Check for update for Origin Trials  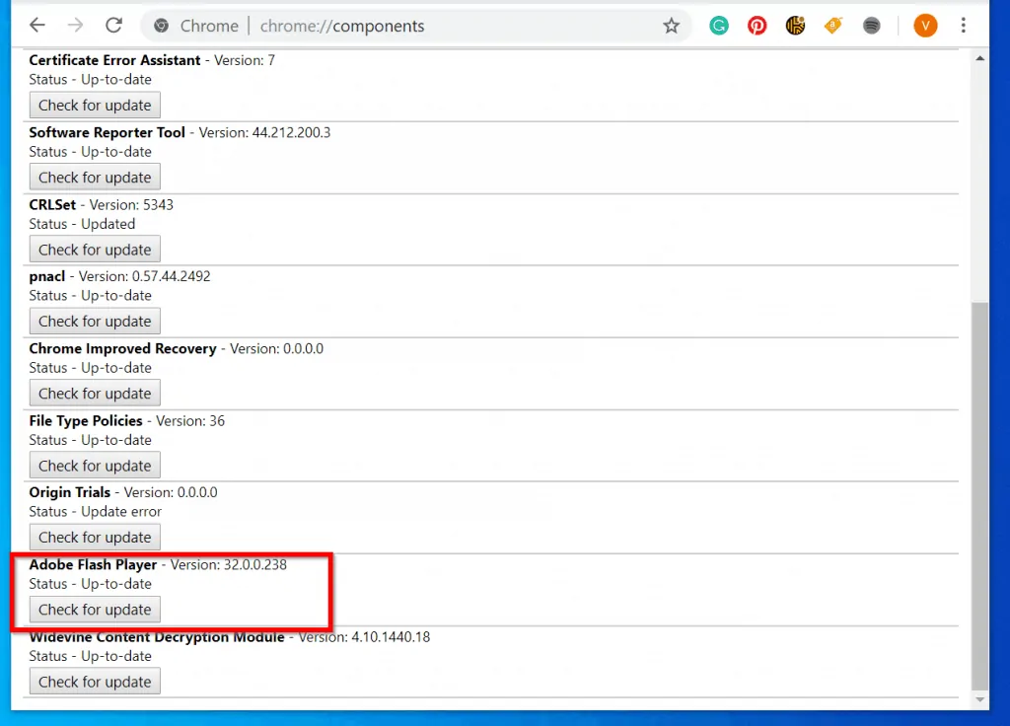click(x=95, y=538)
